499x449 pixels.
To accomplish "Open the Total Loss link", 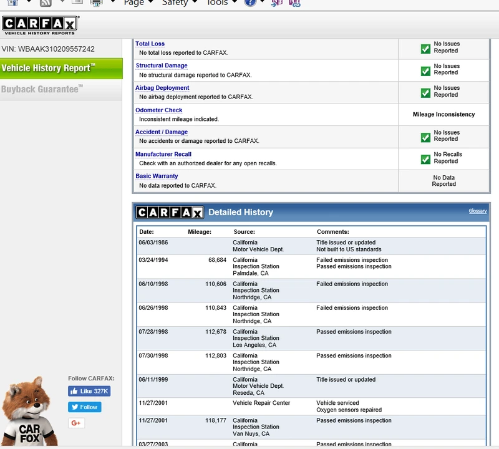I will pos(150,44).
